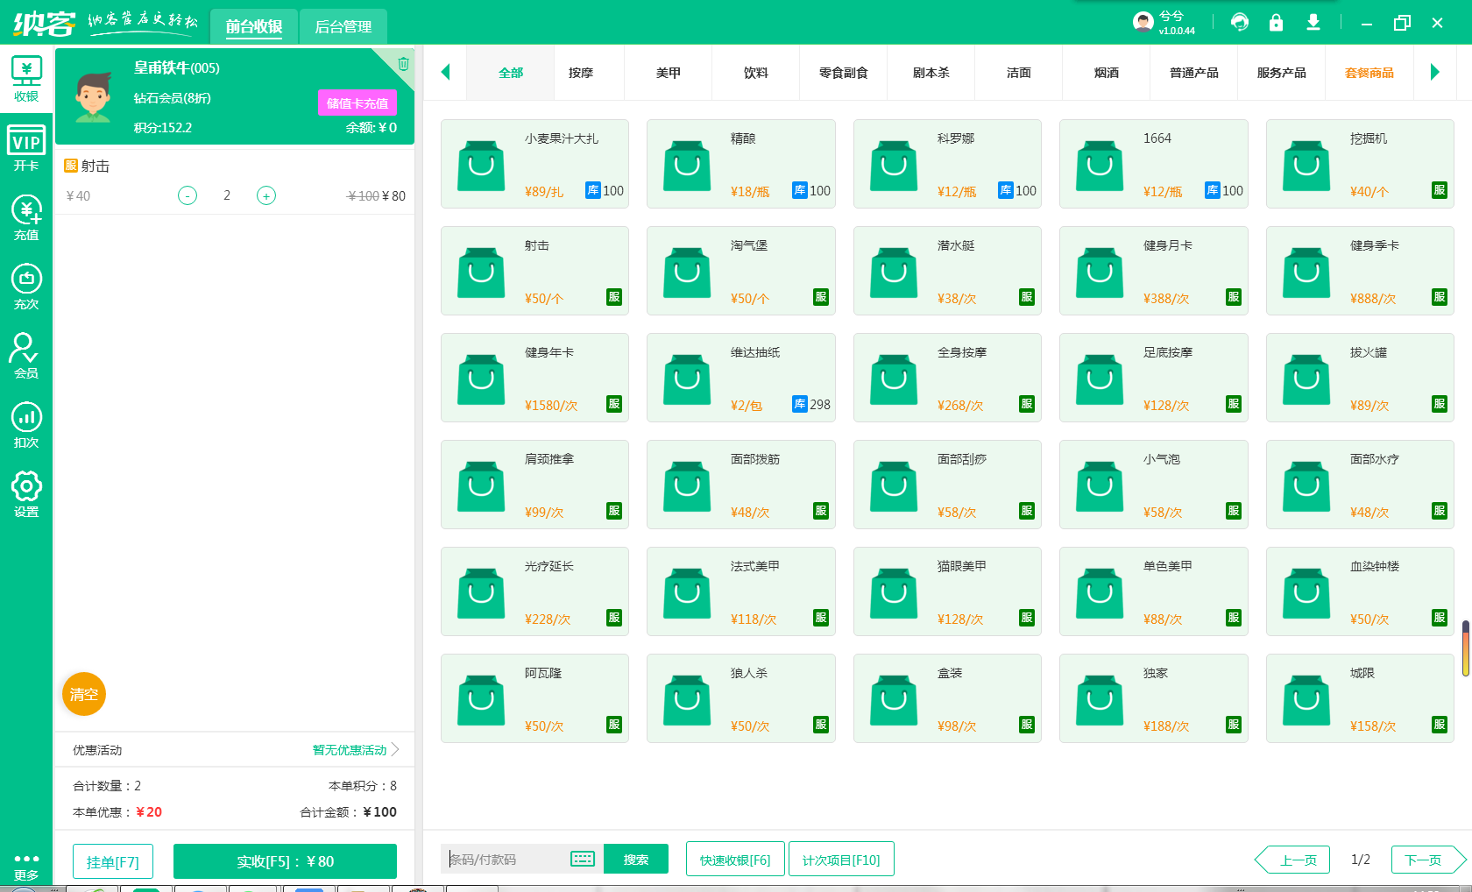The image size is (1472, 892).
Task: Select the 全部 category tab
Action: 511,73
